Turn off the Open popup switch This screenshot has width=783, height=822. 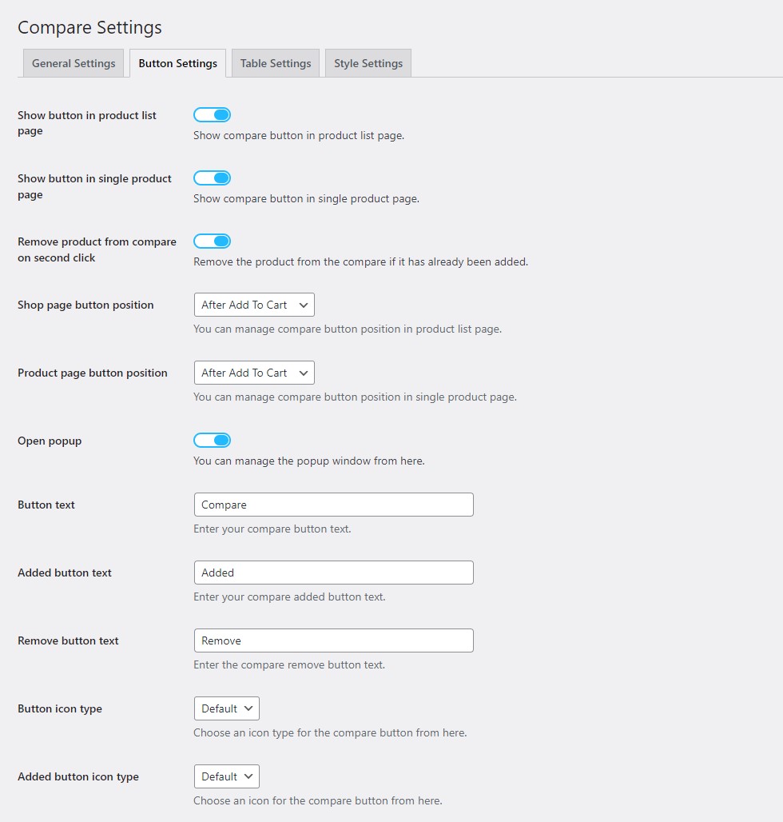tap(212, 441)
